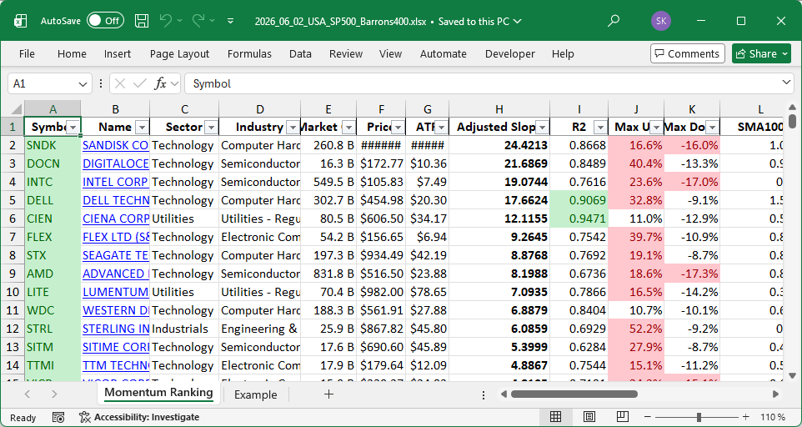Screen dimensions: 802x427
Task: Open the Sector column filter dropdown
Action: point(211,128)
